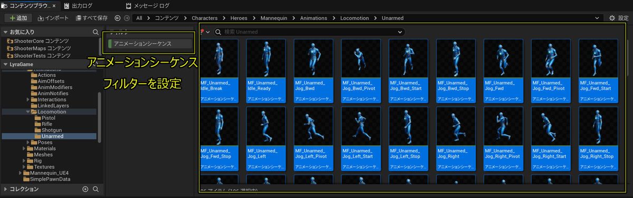Click the Import (インポート) button
The width and height of the screenshot is (633, 198).
tap(53, 18)
